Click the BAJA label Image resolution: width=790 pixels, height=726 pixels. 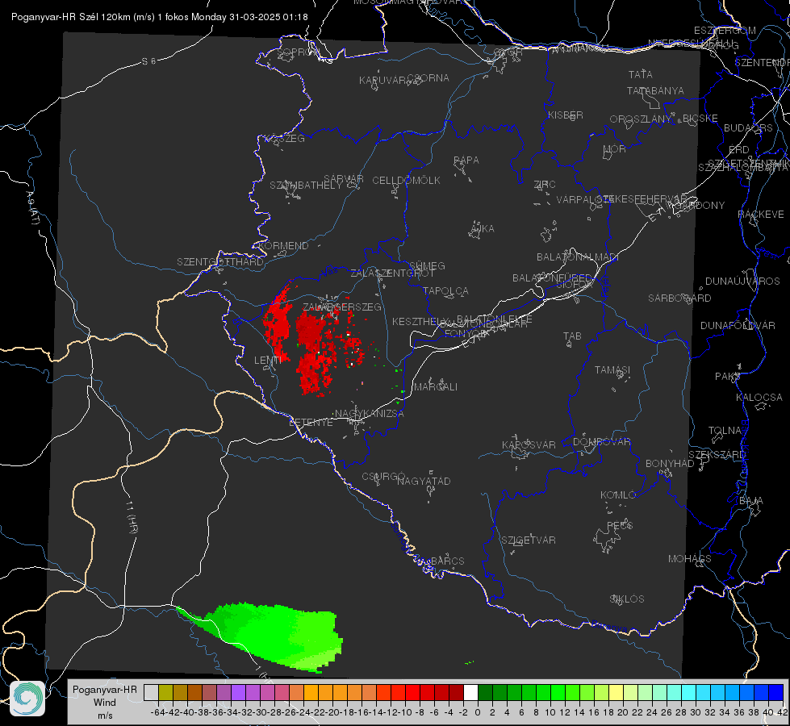pos(751,501)
